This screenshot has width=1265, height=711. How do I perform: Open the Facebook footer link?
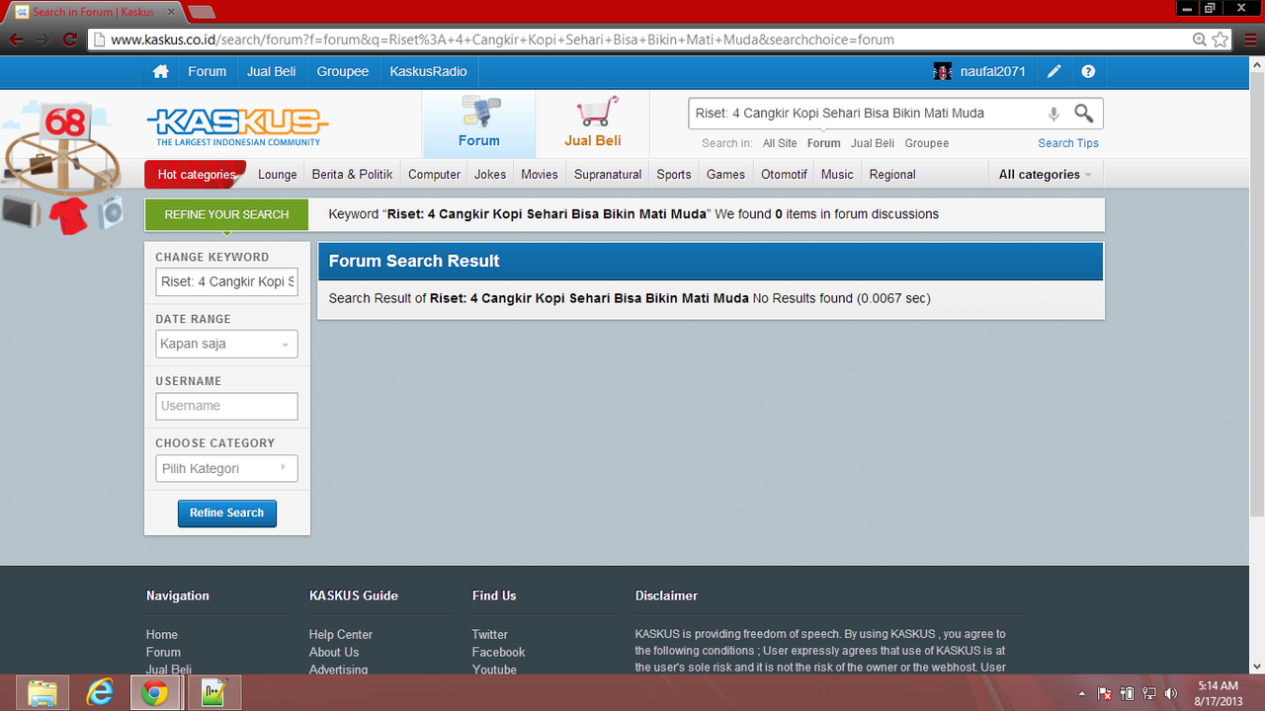[x=499, y=653]
